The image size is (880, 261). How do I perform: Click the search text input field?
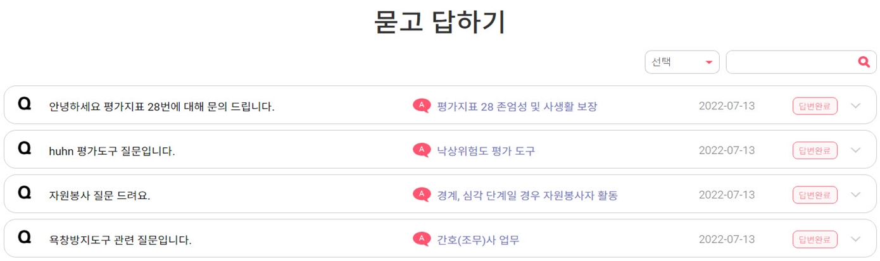[791, 62]
